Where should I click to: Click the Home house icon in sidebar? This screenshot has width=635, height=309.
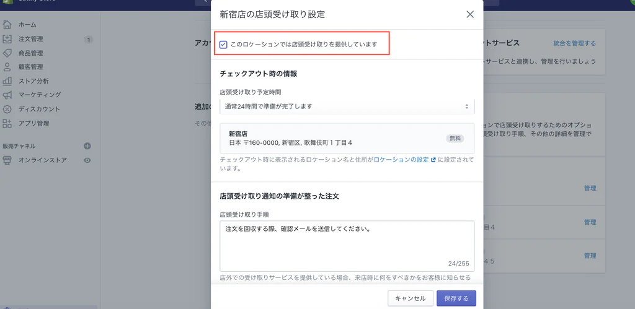click(7, 25)
